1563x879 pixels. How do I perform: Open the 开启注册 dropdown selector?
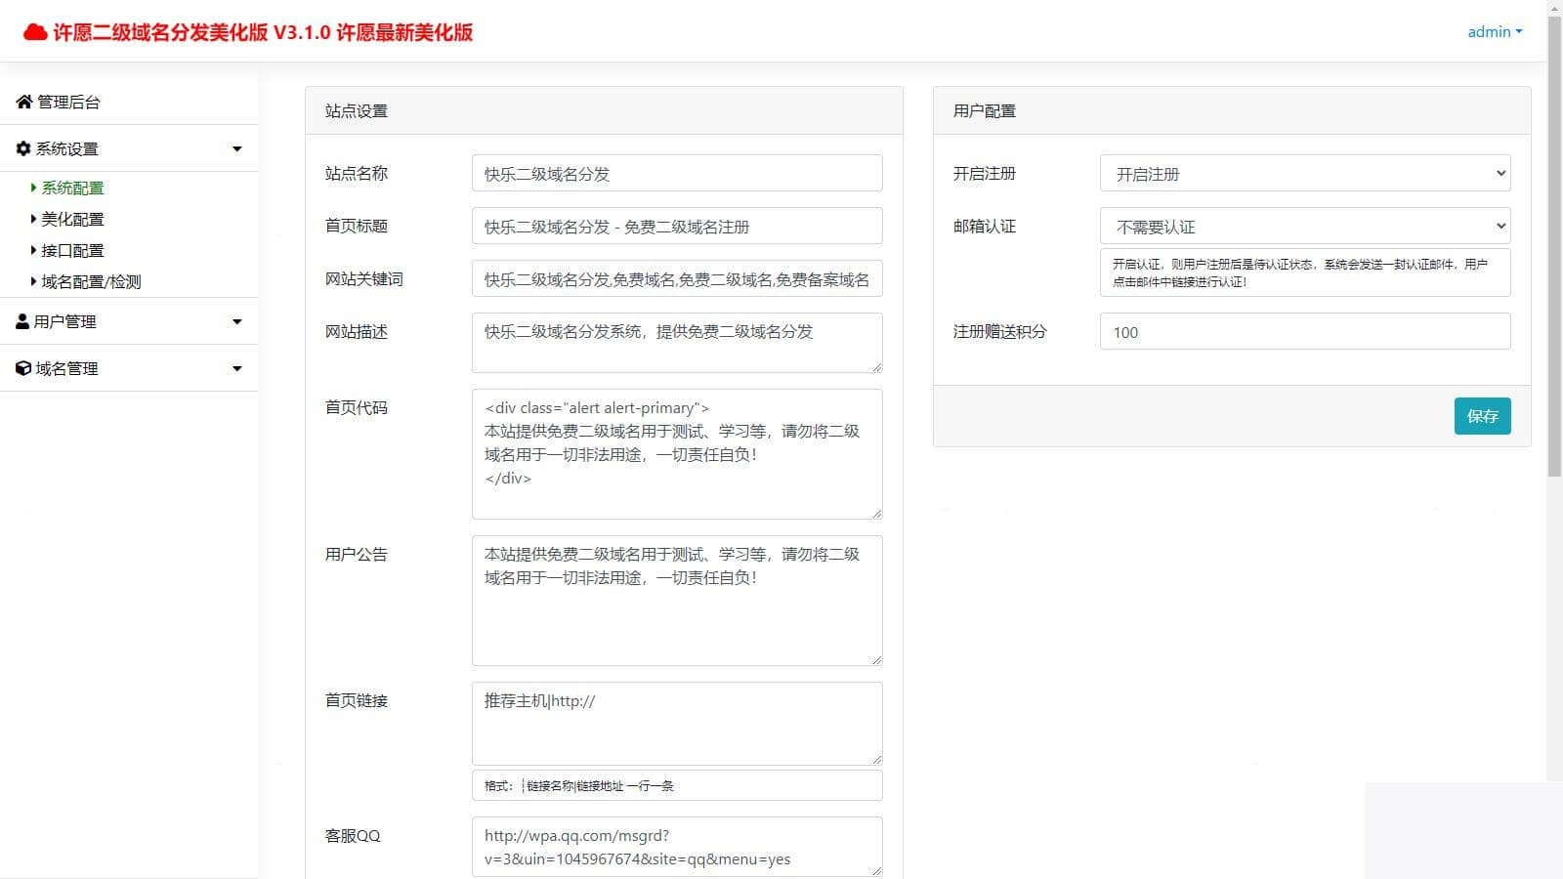click(1304, 173)
